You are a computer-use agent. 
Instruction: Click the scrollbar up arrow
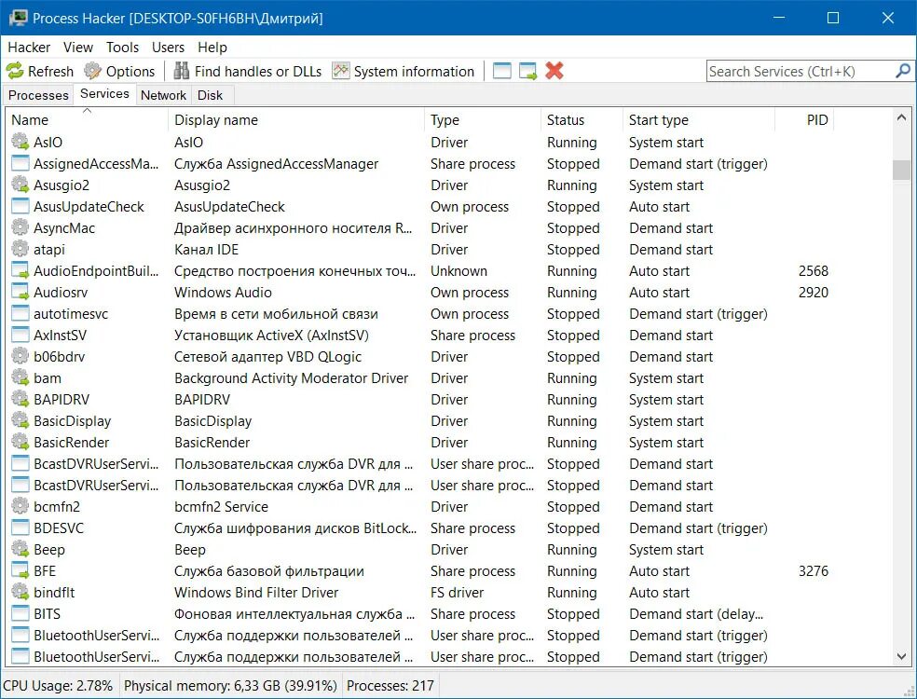[902, 118]
